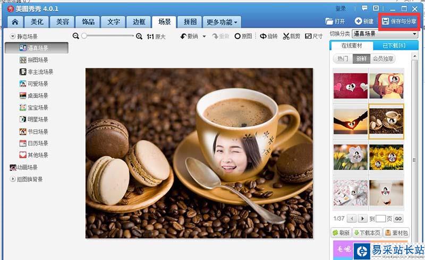The image size is (425, 260).
Task: Select the 新鲜 filter
Action: point(361,58)
